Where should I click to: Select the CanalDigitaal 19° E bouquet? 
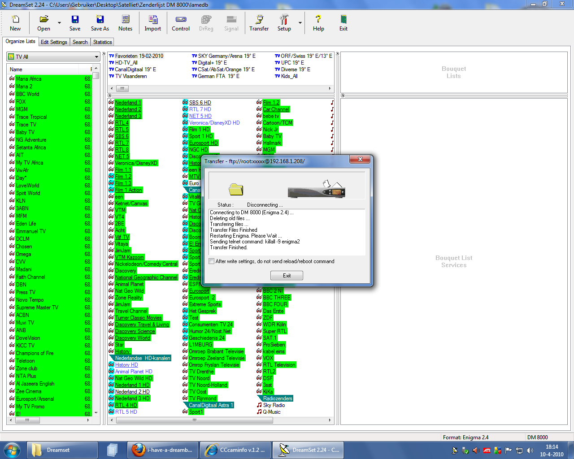click(133, 69)
